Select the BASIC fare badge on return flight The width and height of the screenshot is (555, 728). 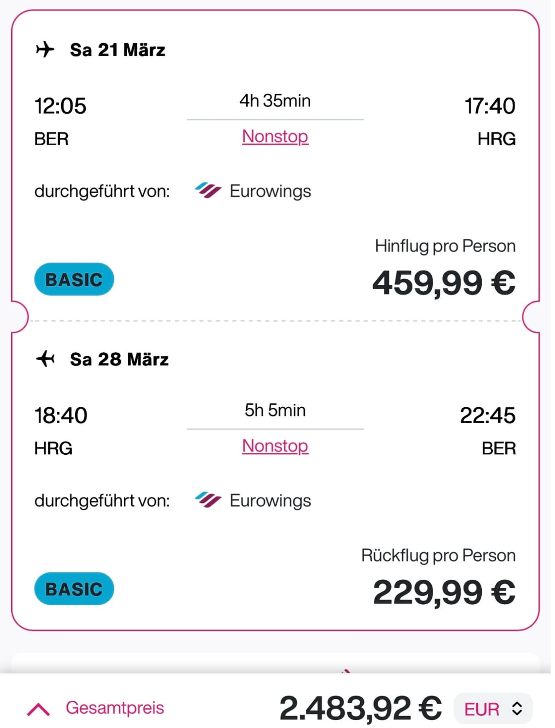74,589
